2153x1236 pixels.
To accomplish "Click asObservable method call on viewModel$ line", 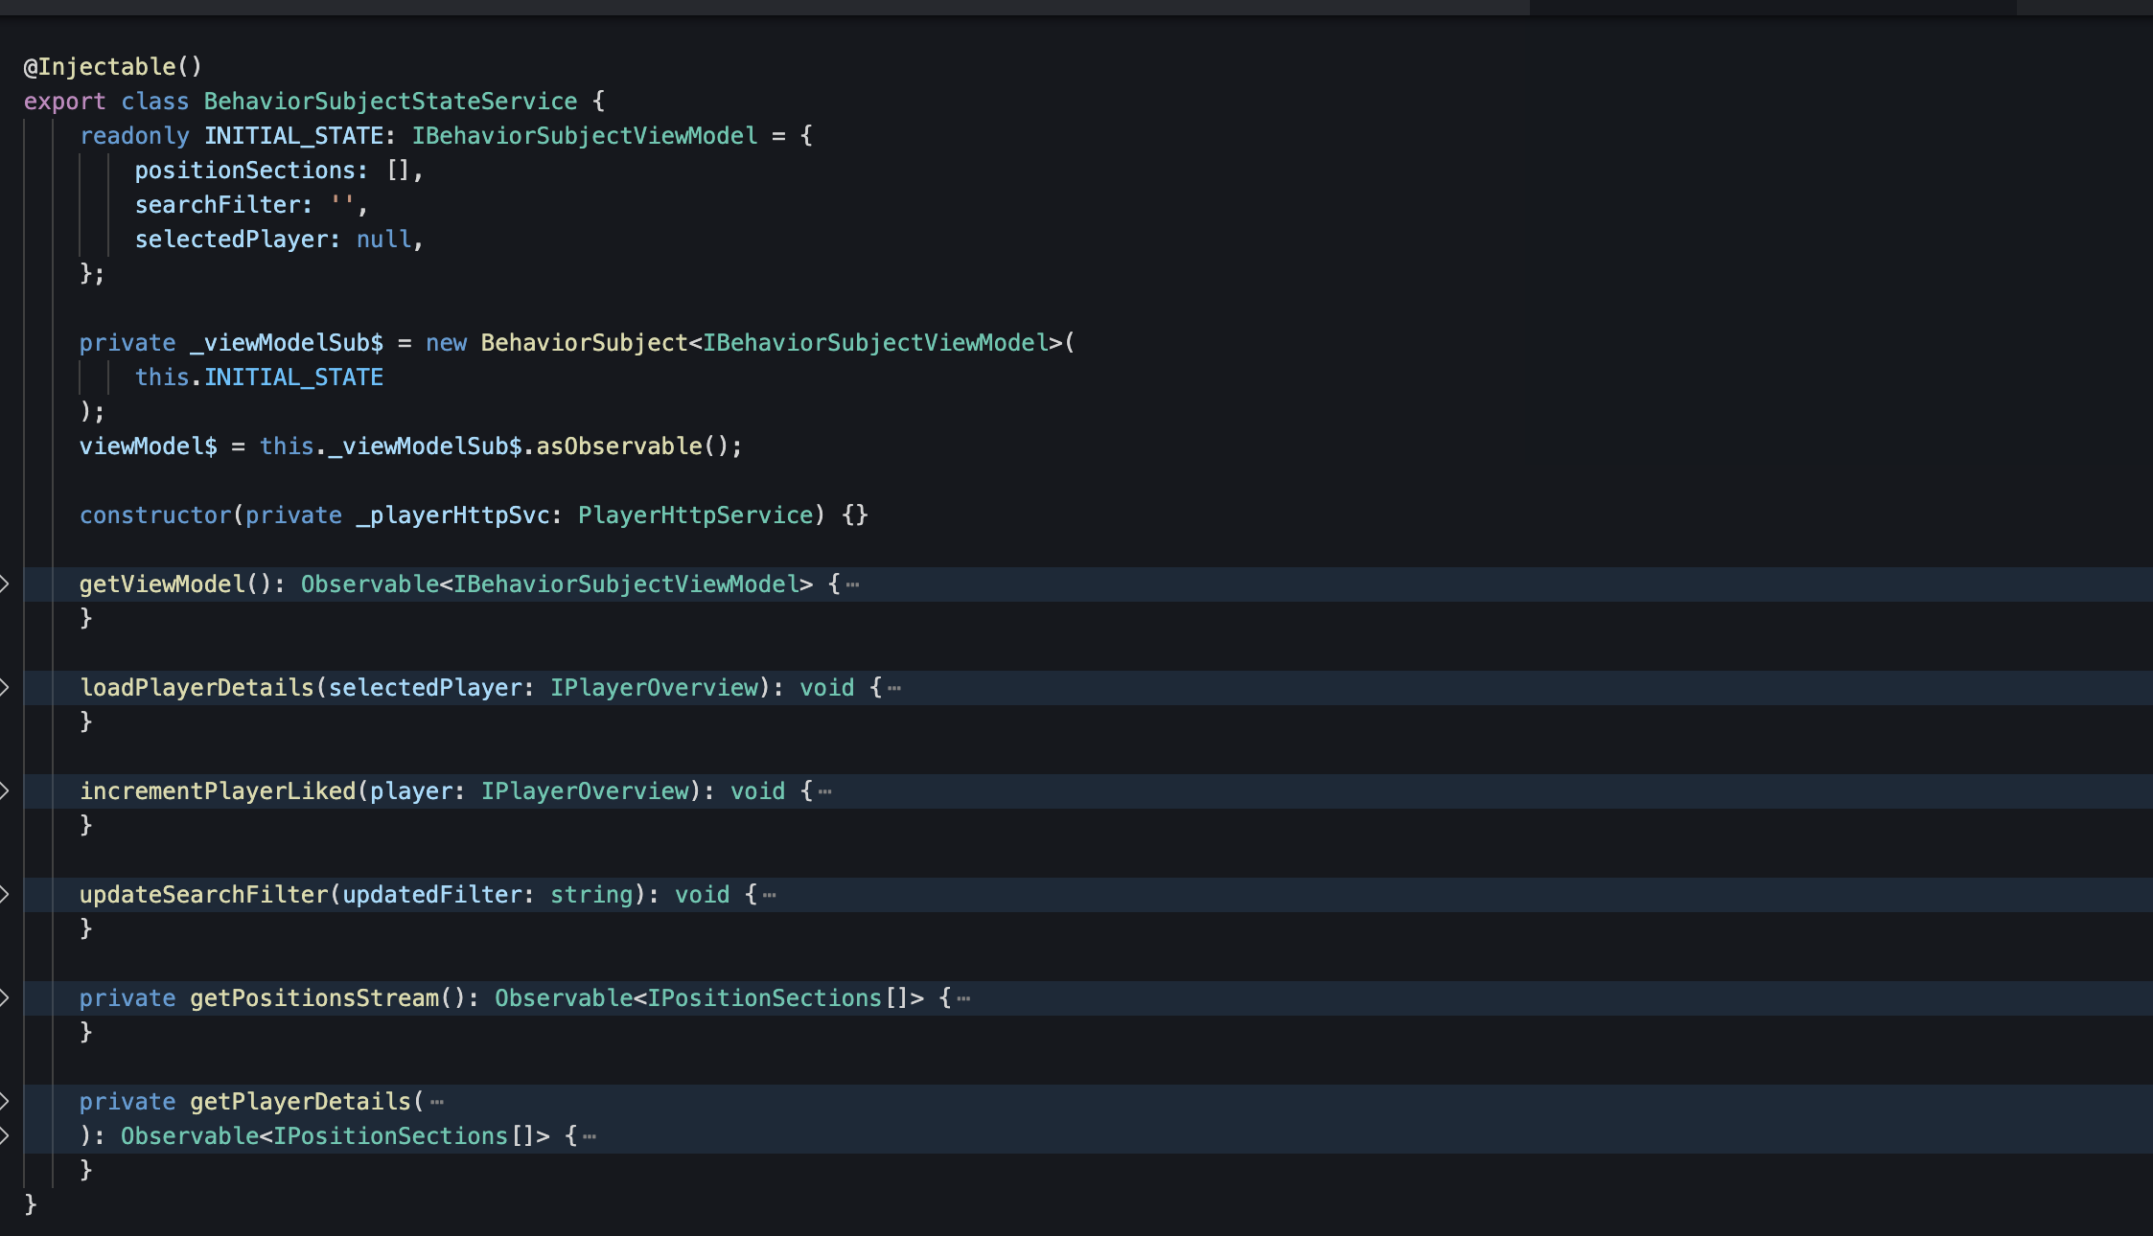I will [x=618, y=446].
